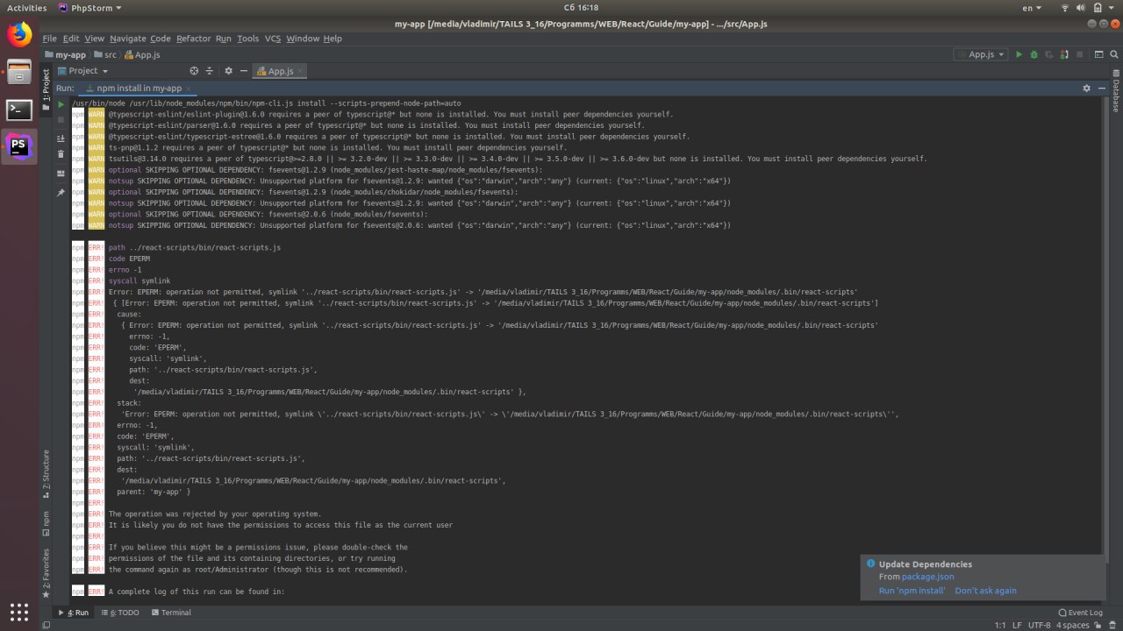Viewport: 1123px width, 631px height.
Task: Click the layout icon in Run gutter
Action: [x=61, y=174]
